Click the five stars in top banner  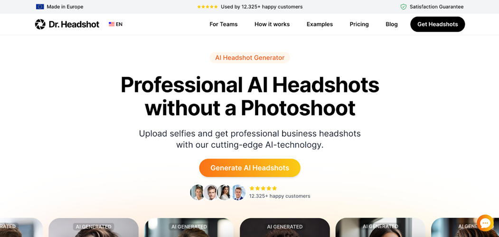coord(207,7)
